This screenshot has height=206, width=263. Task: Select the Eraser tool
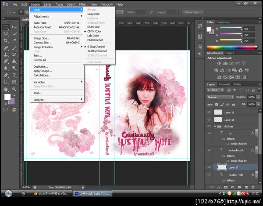coord(6,61)
